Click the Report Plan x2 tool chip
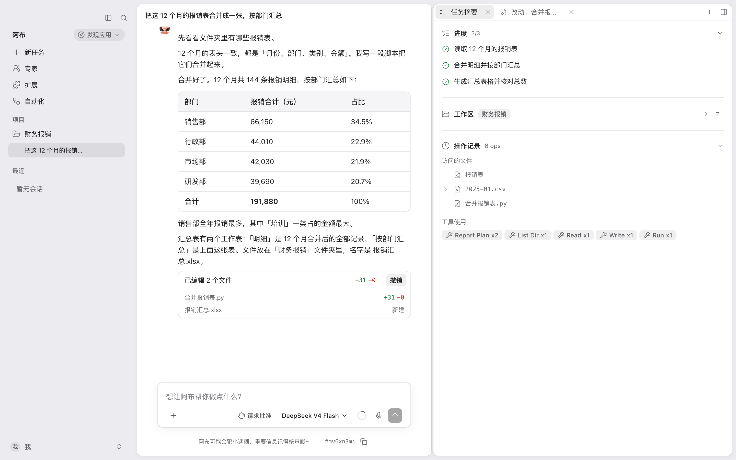Screen dimensions: 736x460 tap(472, 235)
